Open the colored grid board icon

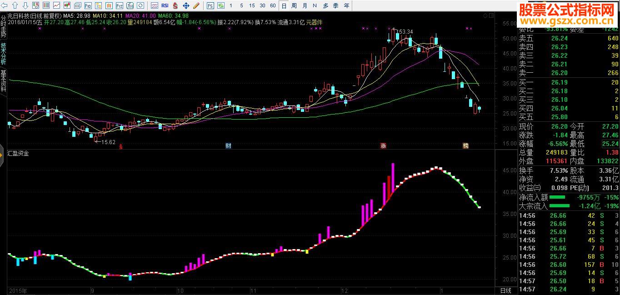pyautogui.click(x=46, y=5)
